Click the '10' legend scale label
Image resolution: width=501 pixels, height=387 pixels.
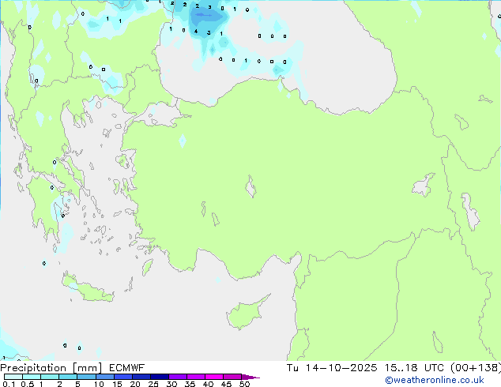point(99,384)
